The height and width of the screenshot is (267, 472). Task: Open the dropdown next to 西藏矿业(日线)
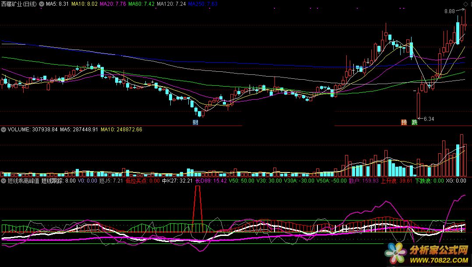click(x=42, y=4)
